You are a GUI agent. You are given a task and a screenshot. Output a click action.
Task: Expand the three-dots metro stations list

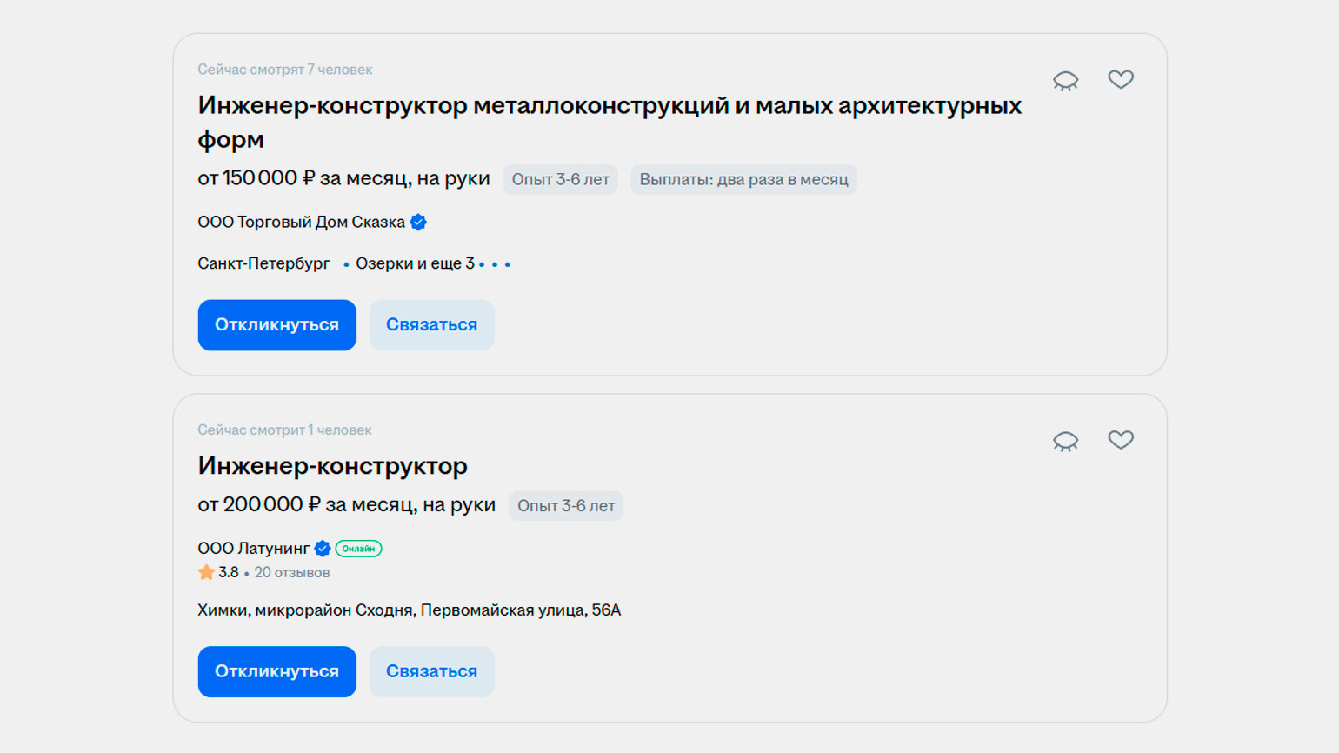495,264
